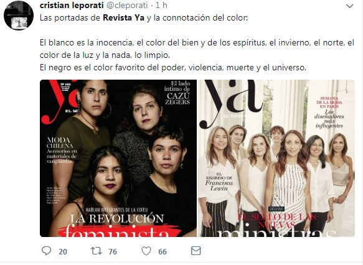Click the like count 66

click(163, 251)
